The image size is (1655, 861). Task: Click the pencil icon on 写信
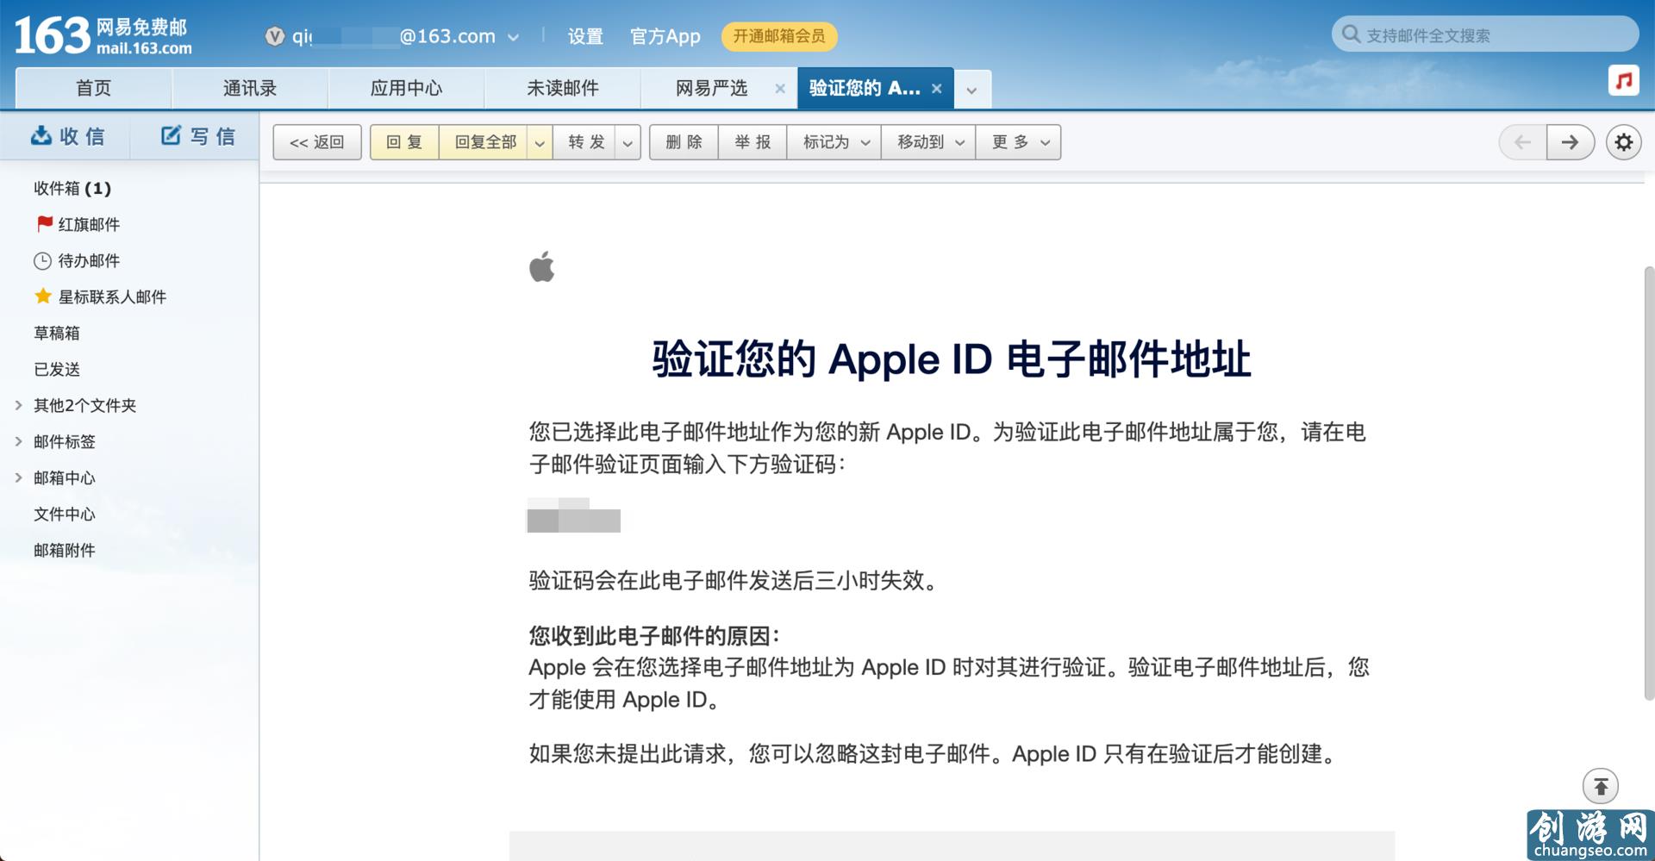172,135
